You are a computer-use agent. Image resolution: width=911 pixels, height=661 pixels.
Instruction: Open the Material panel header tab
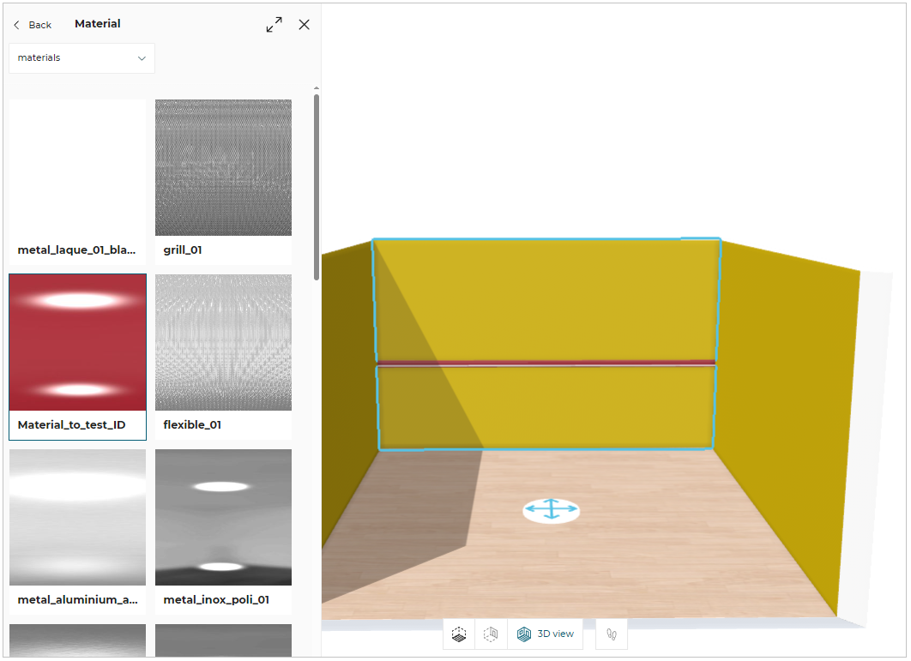pyautogui.click(x=97, y=23)
